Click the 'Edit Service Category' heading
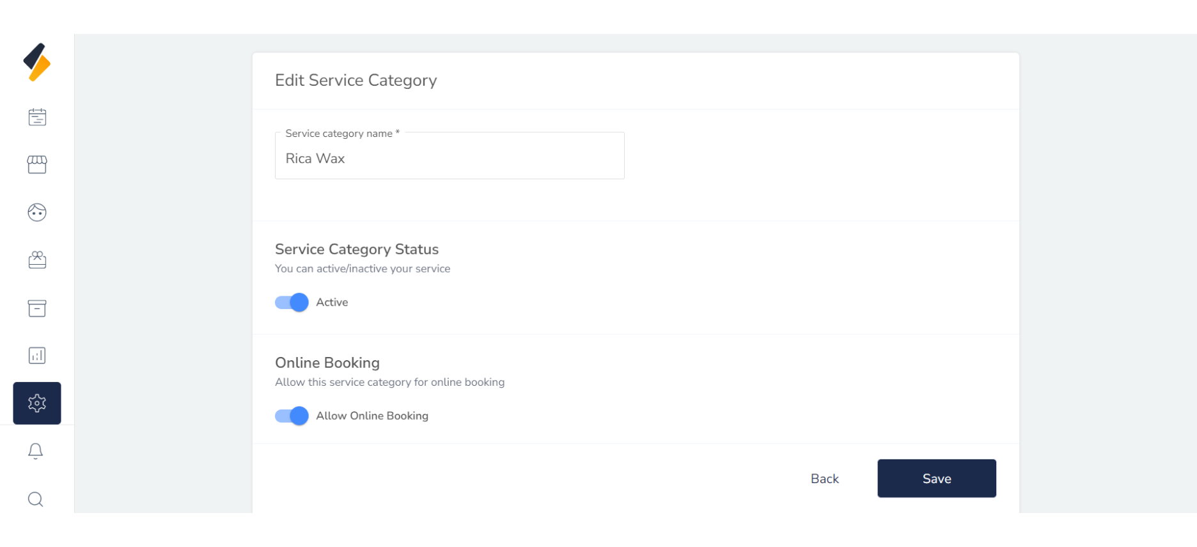This screenshot has height=547, width=1197. 356,81
